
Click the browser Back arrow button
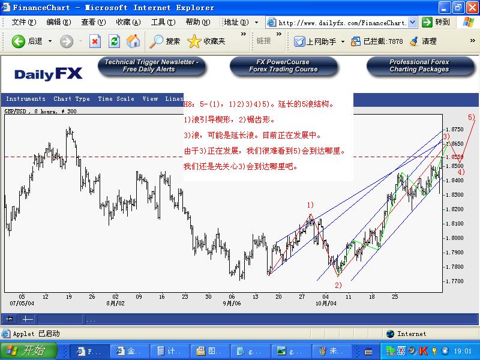pyautogui.click(x=19, y=41)
